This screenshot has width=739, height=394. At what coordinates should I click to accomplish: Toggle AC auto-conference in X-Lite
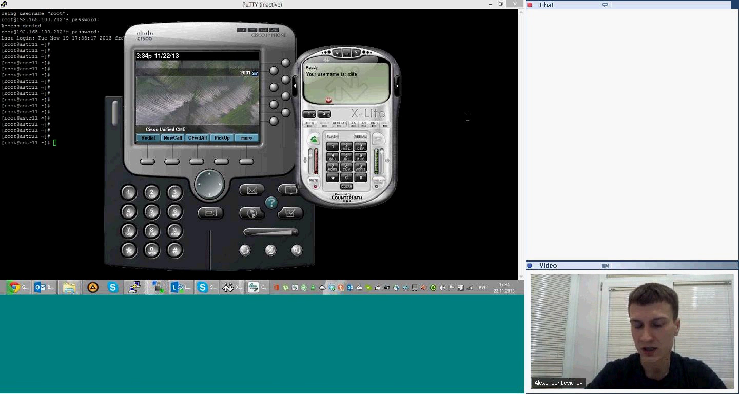coord(363,124)
